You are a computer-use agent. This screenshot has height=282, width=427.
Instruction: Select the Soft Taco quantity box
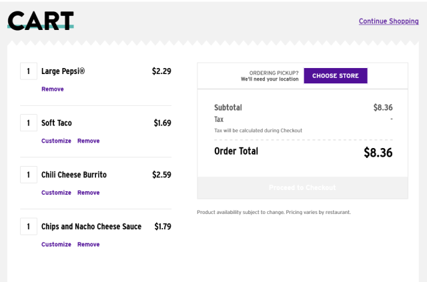tap(29, 123)
